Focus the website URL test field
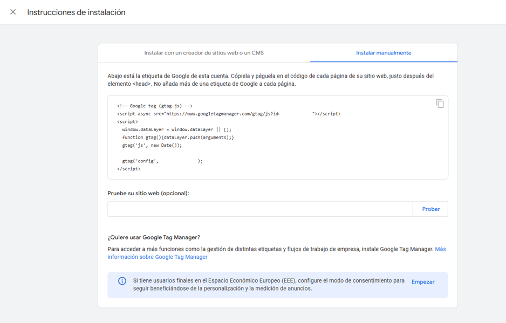Viewport: 506px width, 323px height. [x=260, y=209]
